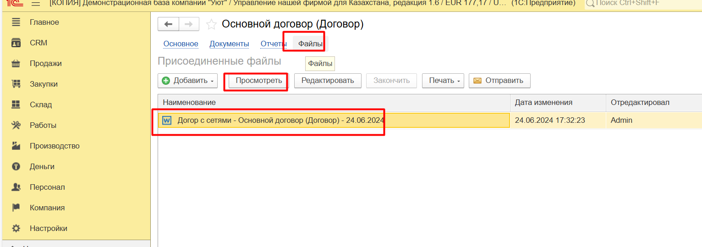702x247 pixels.
Task: Sort by the Дата изменения column header
Action: pos(558,103)
